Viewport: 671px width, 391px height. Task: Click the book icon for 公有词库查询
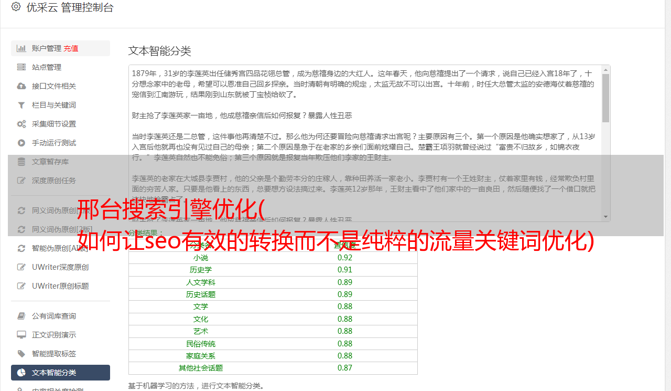coord(21,316)
